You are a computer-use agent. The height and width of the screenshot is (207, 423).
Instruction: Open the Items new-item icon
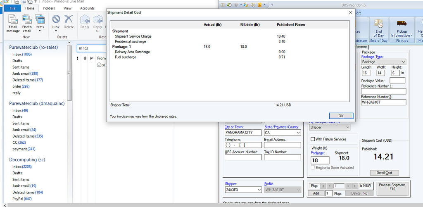point(40,19)
